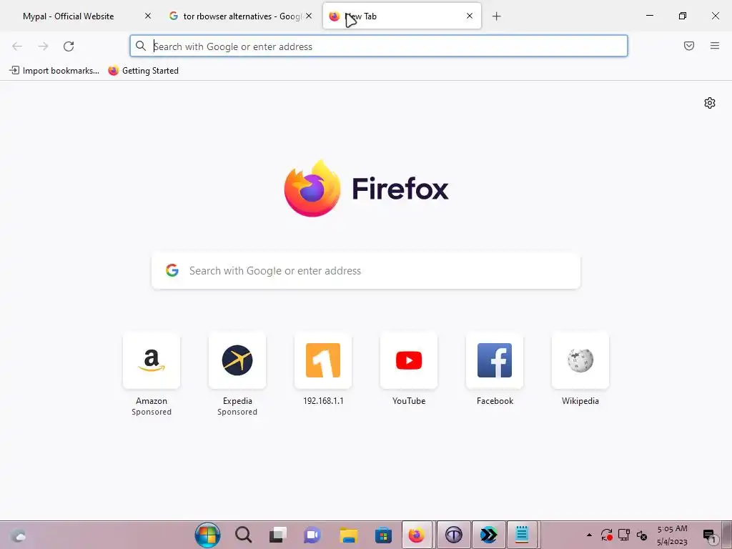732x549 pixels.
Task: Click the Firefox taskbar icon
Action: [417, 535]
